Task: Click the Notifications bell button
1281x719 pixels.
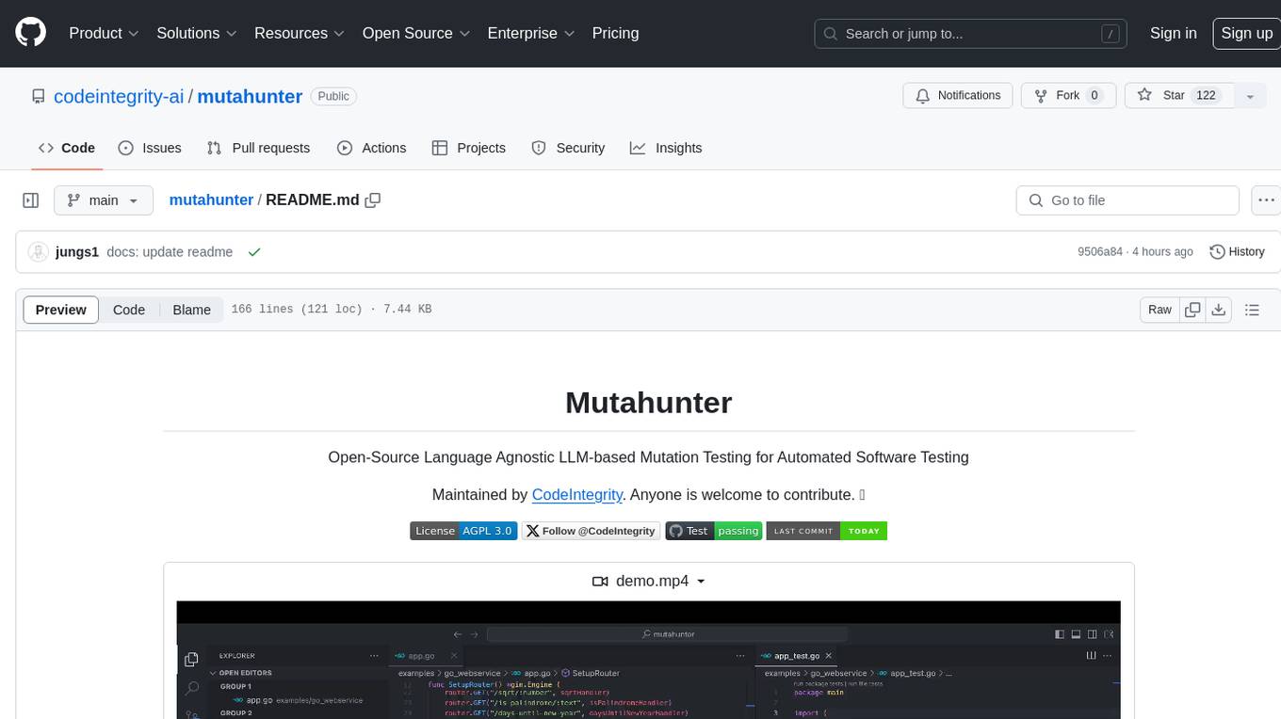Action: click(958, 96)
